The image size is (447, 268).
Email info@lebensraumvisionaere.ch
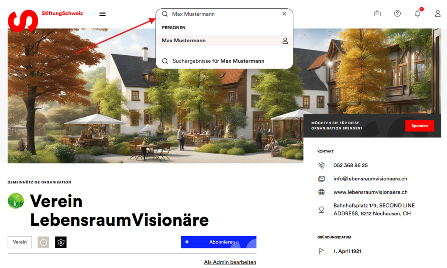[x=370, y=179]
